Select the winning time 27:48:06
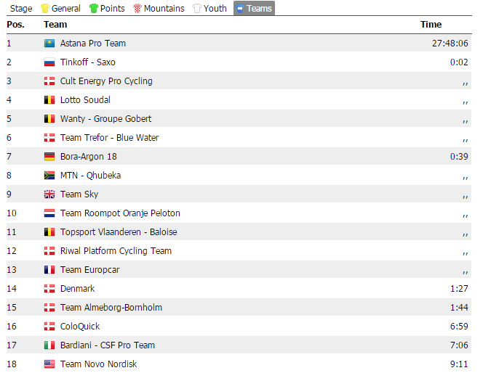This screenshot has height=381, width=483. 450,44
